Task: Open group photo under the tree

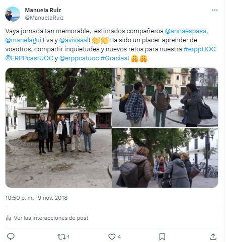Action: [58, 128]
